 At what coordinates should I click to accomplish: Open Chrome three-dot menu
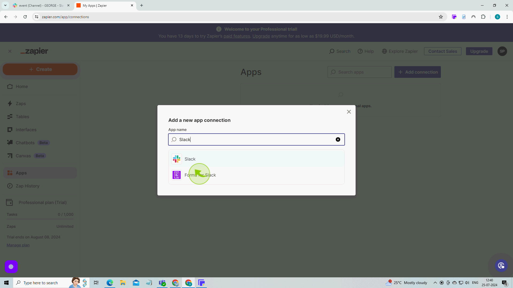click(x=507, y=17)
